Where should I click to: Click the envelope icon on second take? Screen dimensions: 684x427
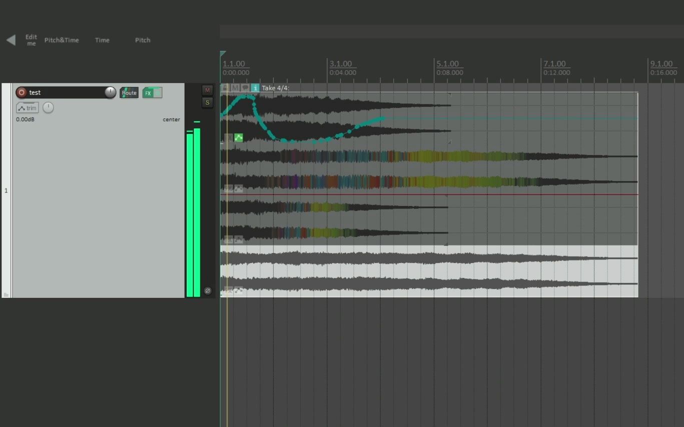pyautogui.click(x=239, y=188)
